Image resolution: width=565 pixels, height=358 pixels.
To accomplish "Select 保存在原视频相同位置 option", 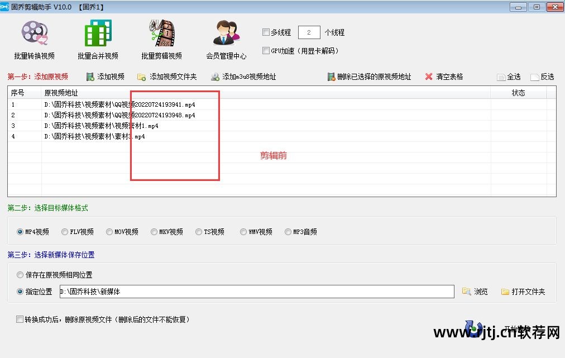I will tap(21, 275).
